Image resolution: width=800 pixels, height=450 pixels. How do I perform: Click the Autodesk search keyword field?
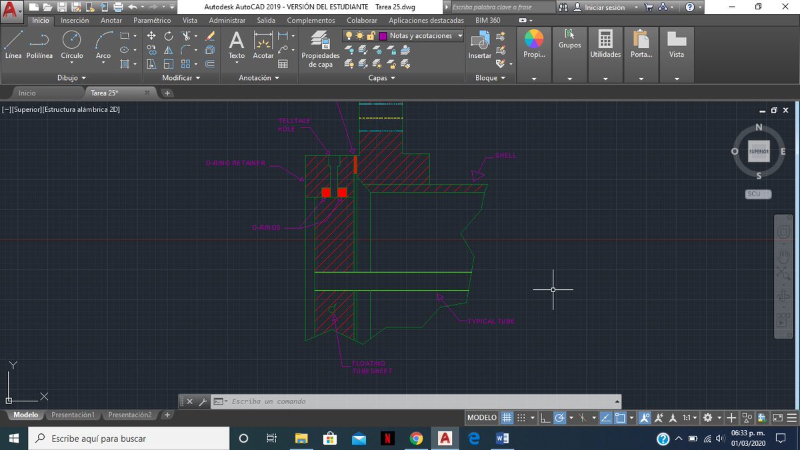[503, 7]
